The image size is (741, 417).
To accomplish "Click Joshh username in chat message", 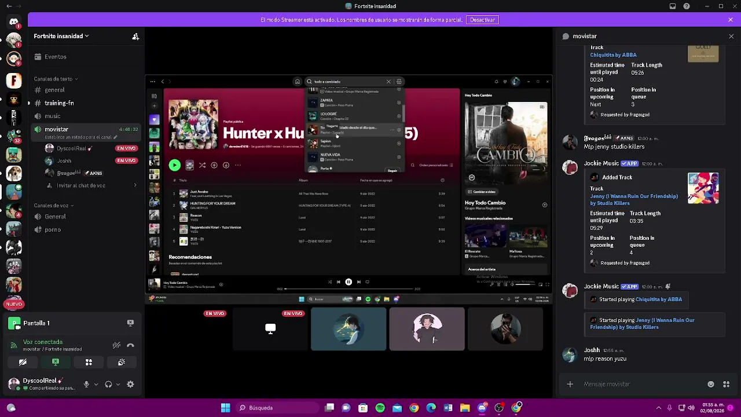I will click(592, 350).
